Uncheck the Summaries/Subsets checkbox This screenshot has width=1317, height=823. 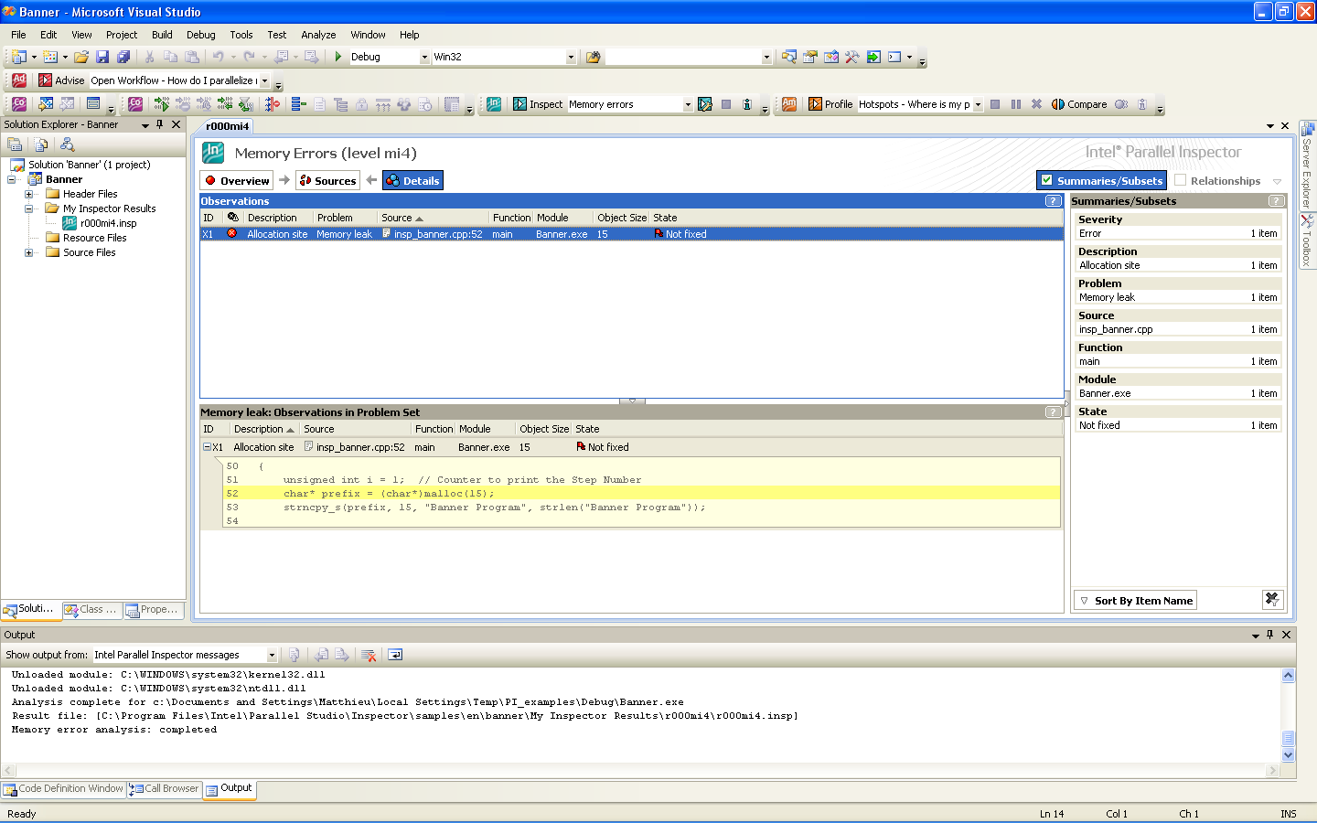(x=1047, y=180)
